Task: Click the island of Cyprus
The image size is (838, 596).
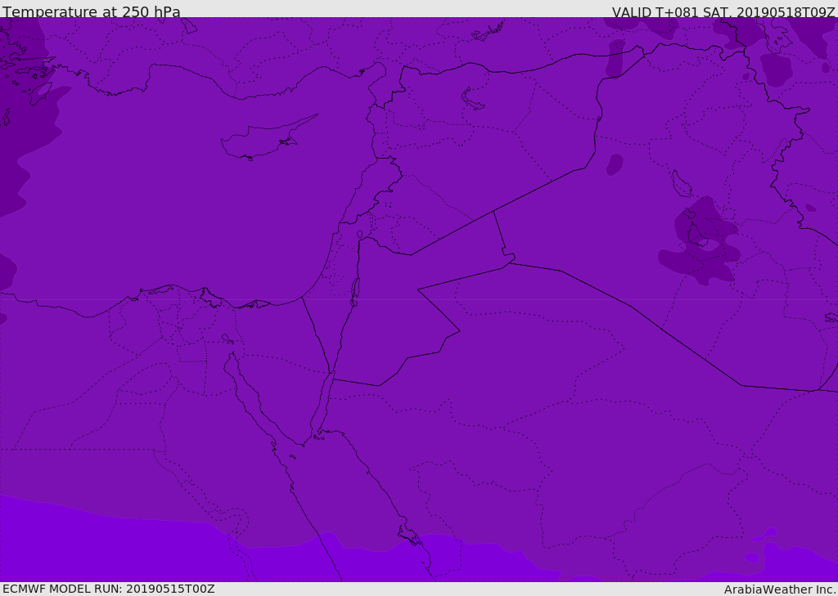Action: point(266,139)
